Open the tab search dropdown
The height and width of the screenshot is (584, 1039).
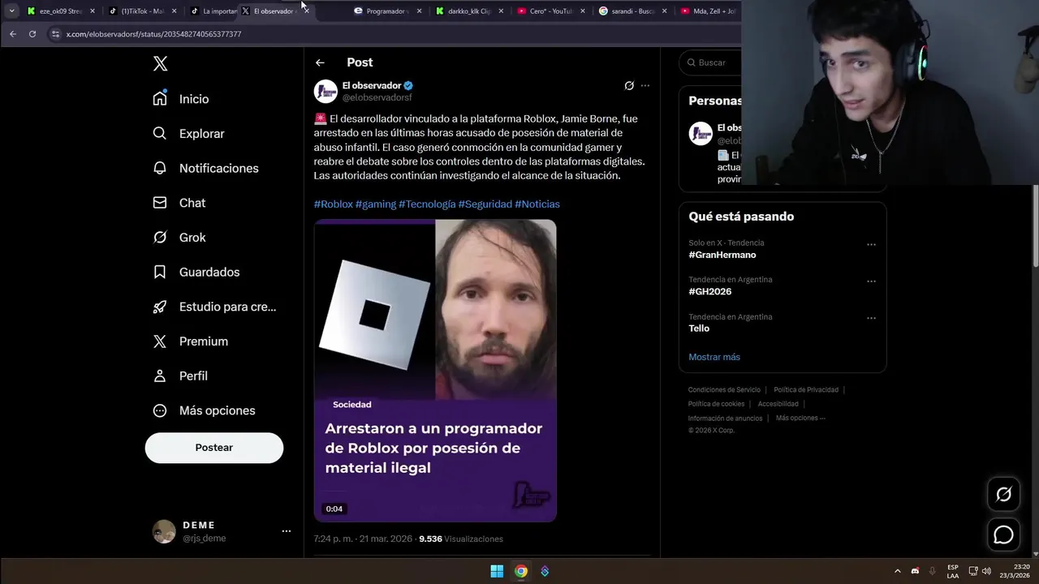pyautogui.click(x=11, y=11)
